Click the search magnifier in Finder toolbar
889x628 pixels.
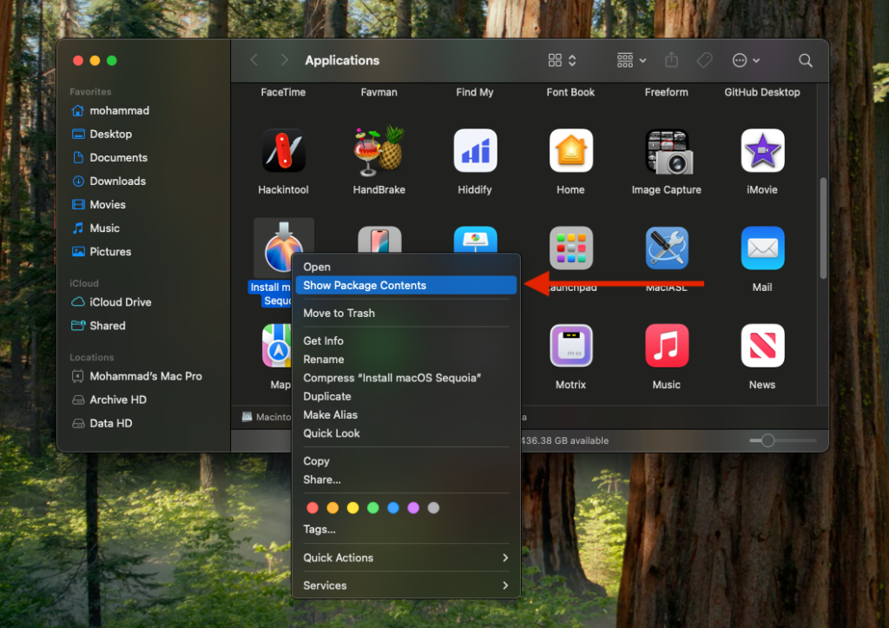click(x=806, y=61)
